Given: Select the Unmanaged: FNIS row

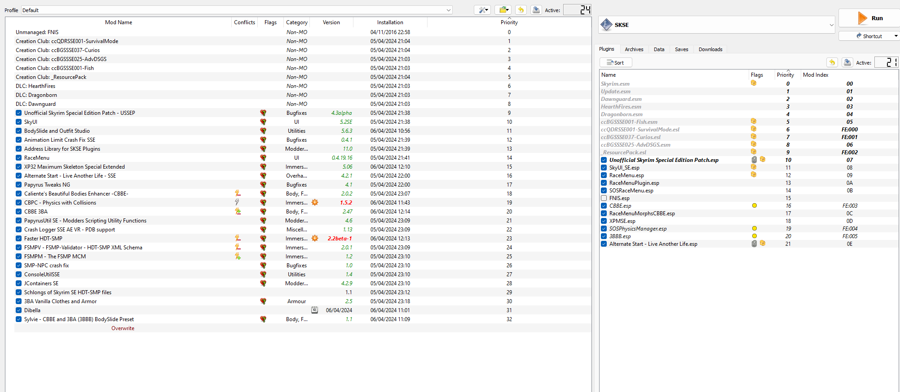Looking at the screenshot, I should pos(303,32).
